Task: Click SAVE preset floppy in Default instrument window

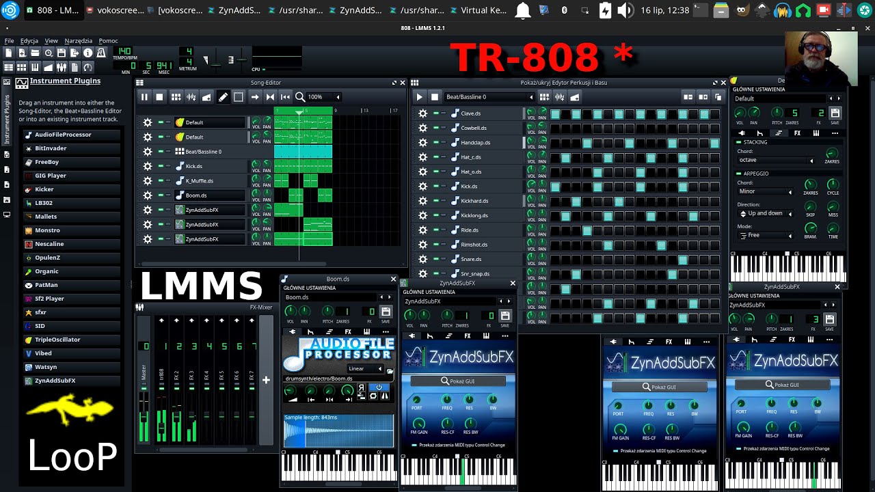Action: point(835,113)
